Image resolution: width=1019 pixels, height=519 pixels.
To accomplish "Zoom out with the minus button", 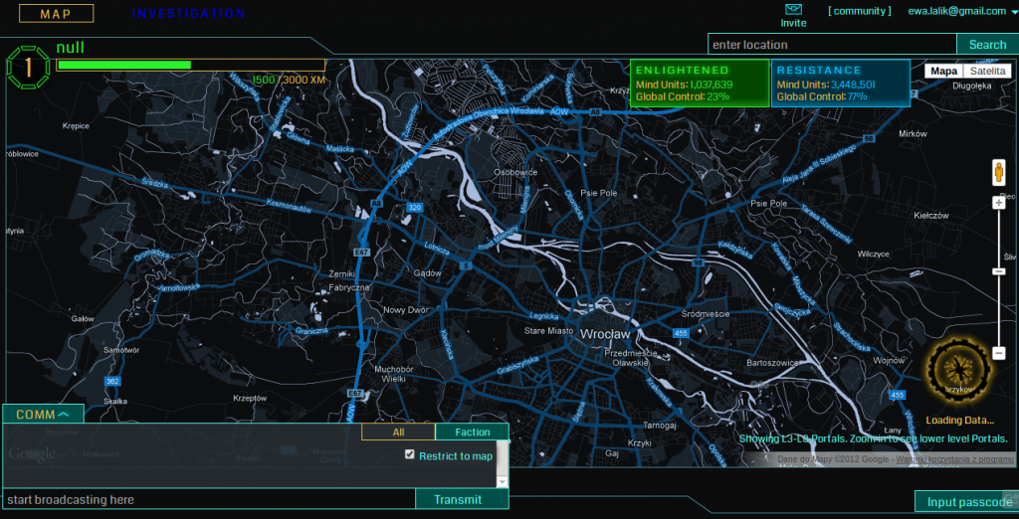I will point(999,353).
